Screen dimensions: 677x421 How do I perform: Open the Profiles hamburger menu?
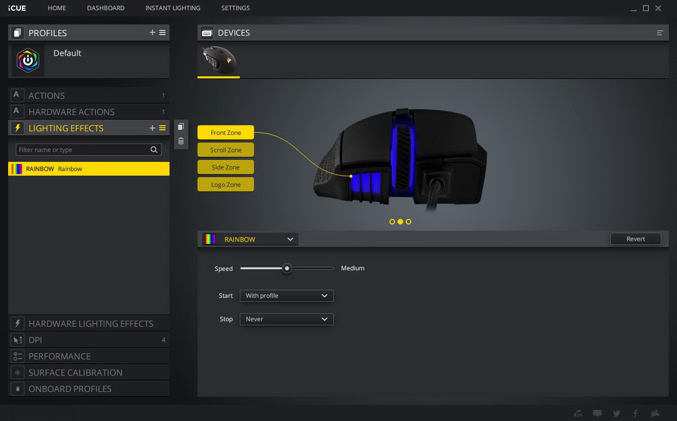point(162,33)
